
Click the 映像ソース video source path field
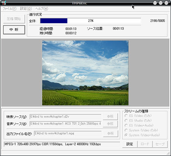[65, 116]
